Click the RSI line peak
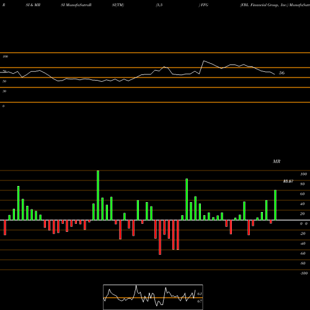310x310 pixels. (204, 61)
